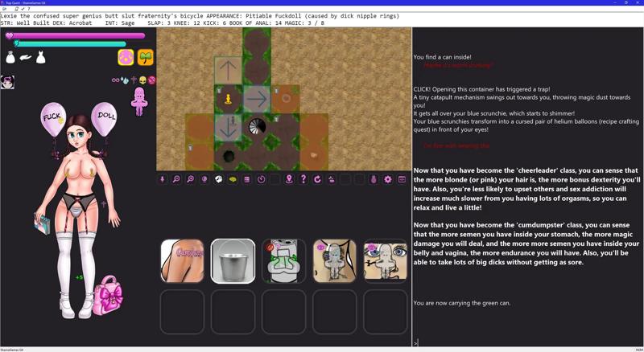Click the pink gift bag beside character
This screenshot has width=644, height=352.
(x=108, y=296)
